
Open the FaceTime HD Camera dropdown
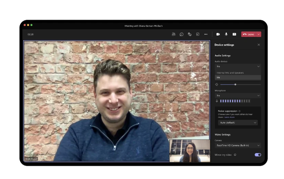click(238, 145)
